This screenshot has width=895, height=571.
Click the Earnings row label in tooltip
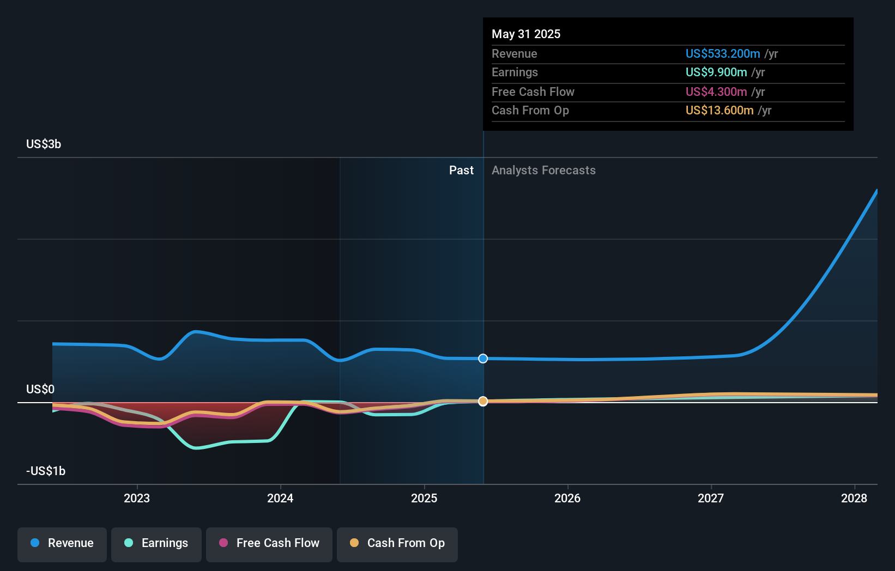pyautogui.click(x=515, y=72)
